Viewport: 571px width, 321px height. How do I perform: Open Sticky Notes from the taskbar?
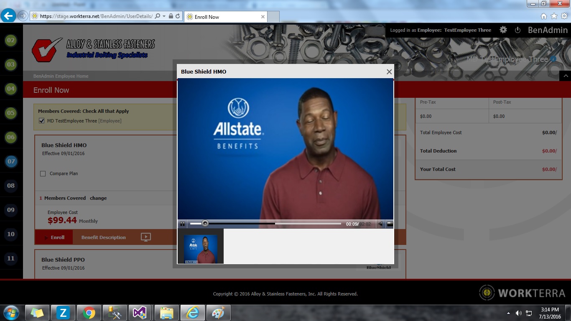pos(37,313)
